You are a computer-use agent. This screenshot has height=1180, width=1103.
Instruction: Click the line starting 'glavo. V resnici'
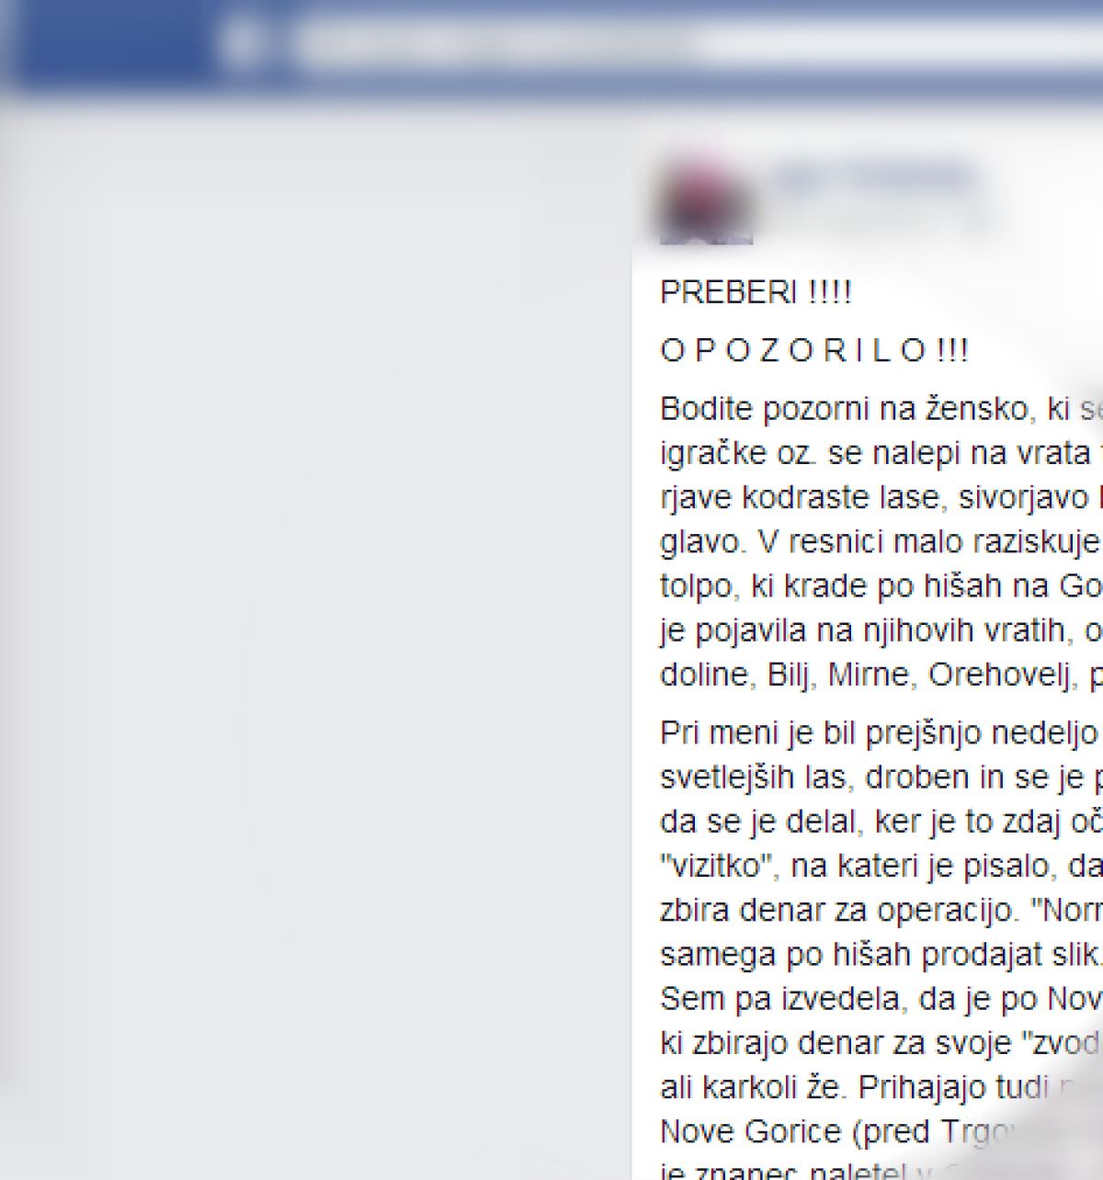pos(881,542)
